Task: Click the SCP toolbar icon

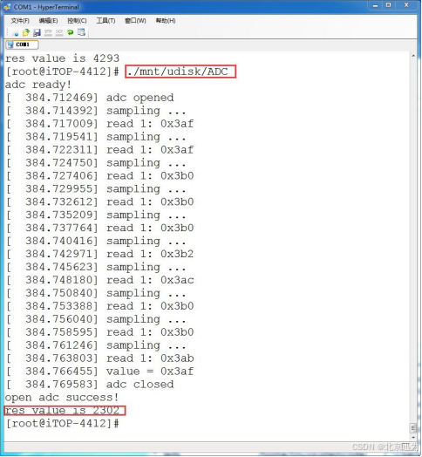Action: 59,32
